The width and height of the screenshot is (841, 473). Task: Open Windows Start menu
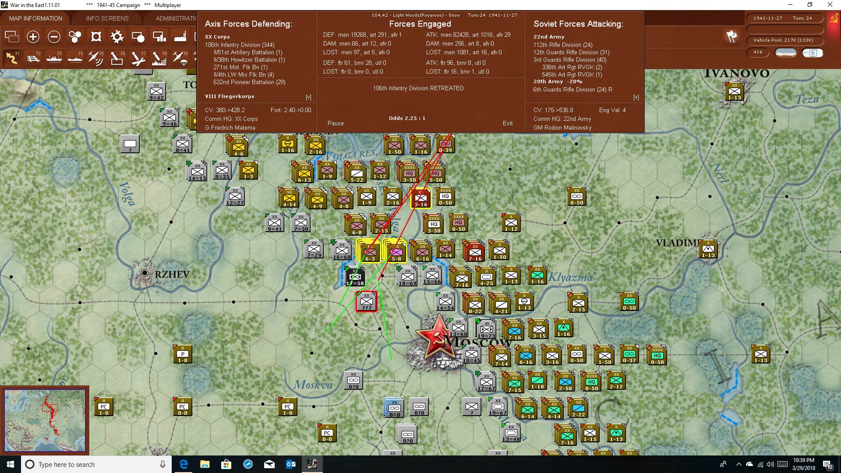11,464
